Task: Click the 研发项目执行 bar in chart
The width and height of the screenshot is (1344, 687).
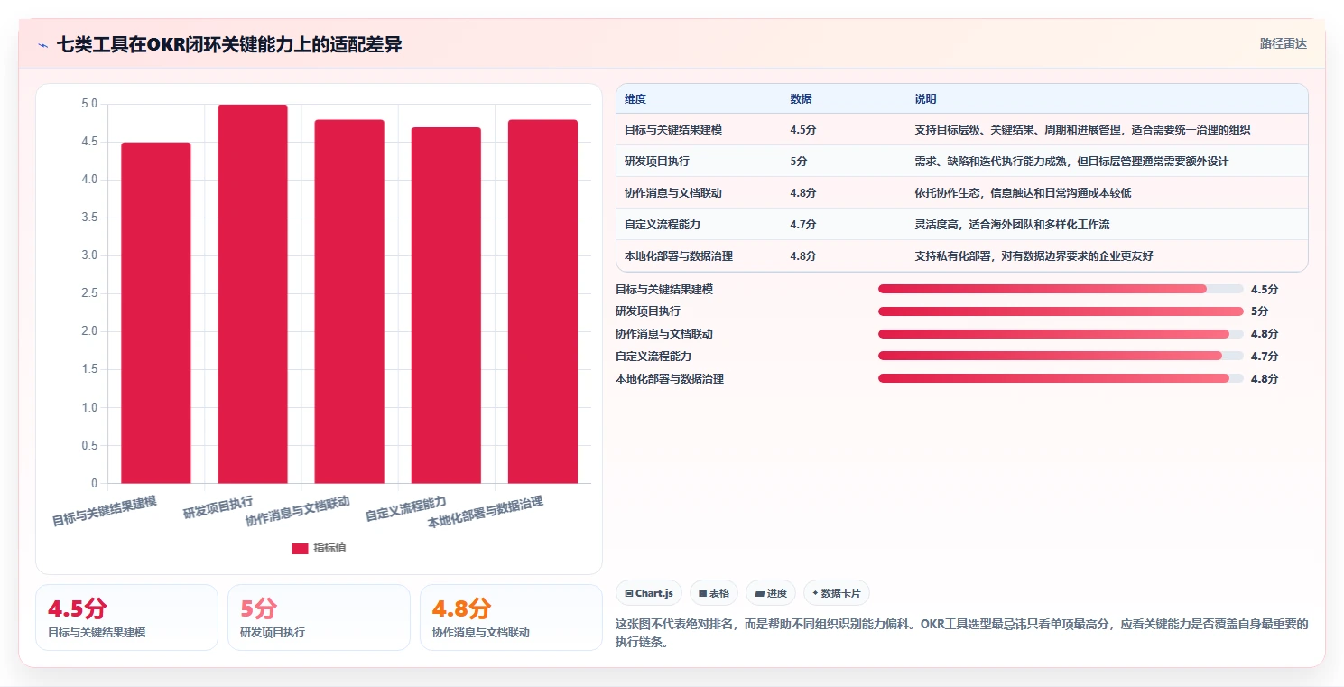Action: point(253,293)
